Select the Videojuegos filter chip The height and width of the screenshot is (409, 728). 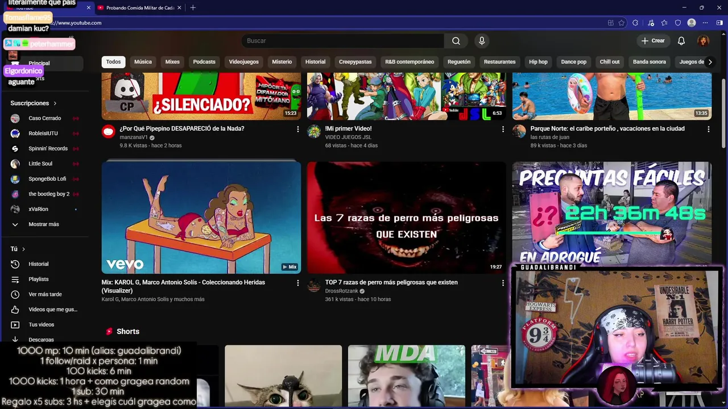click(243, 62)
